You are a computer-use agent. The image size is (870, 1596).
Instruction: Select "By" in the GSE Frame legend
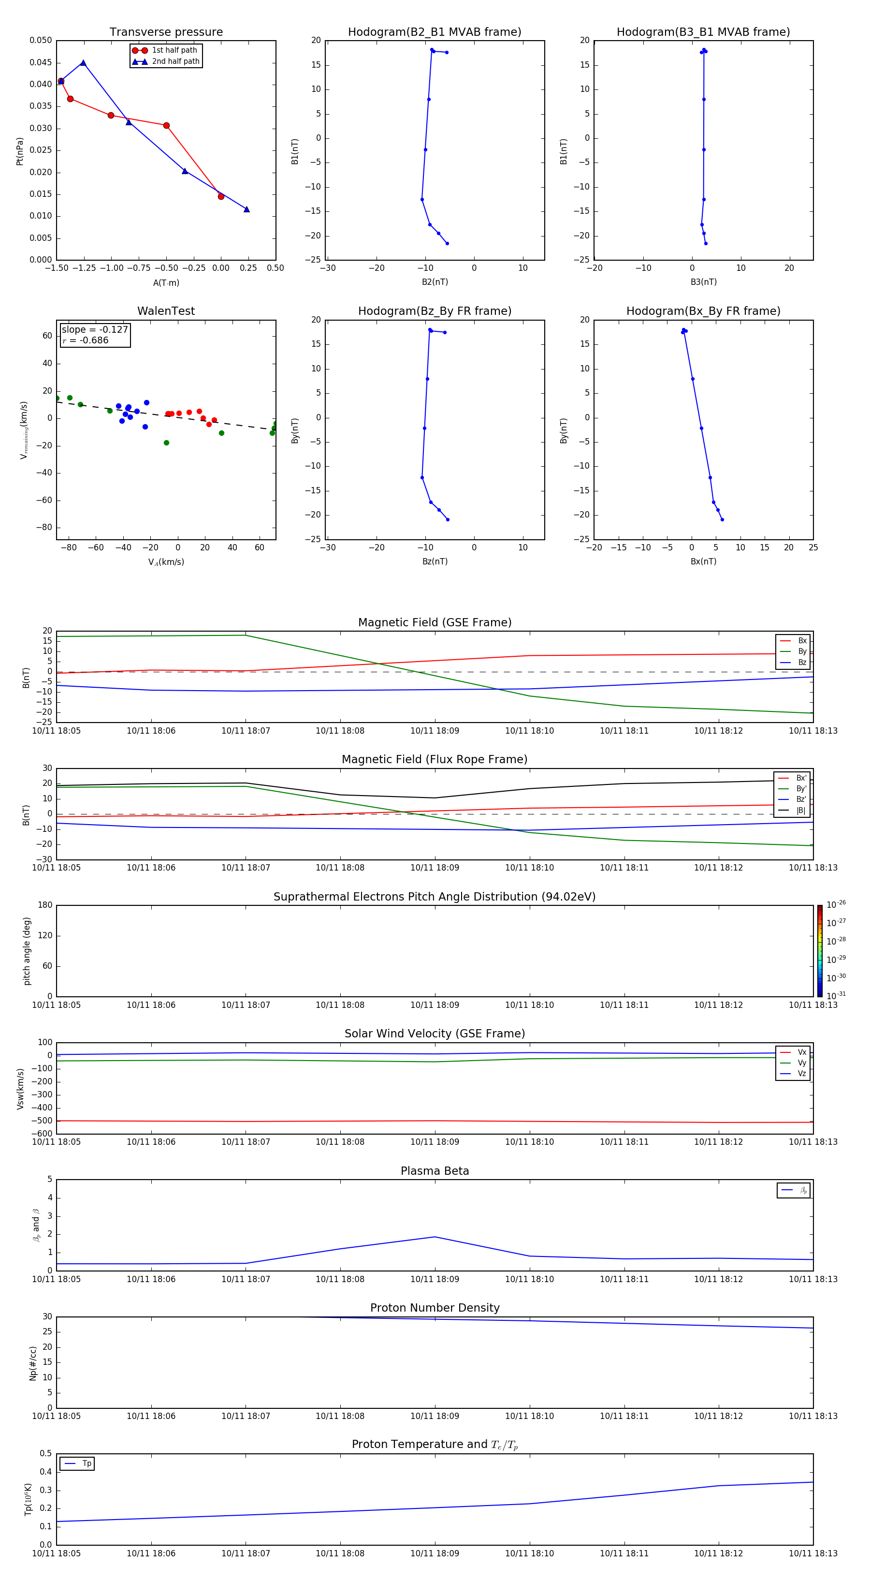tap(793, 652)
